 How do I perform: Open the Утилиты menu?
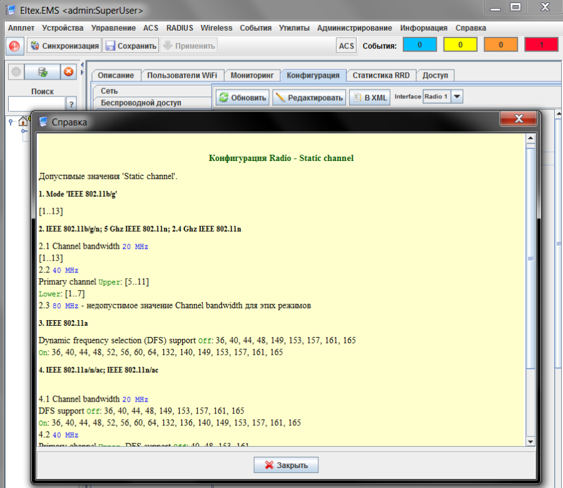294,28
